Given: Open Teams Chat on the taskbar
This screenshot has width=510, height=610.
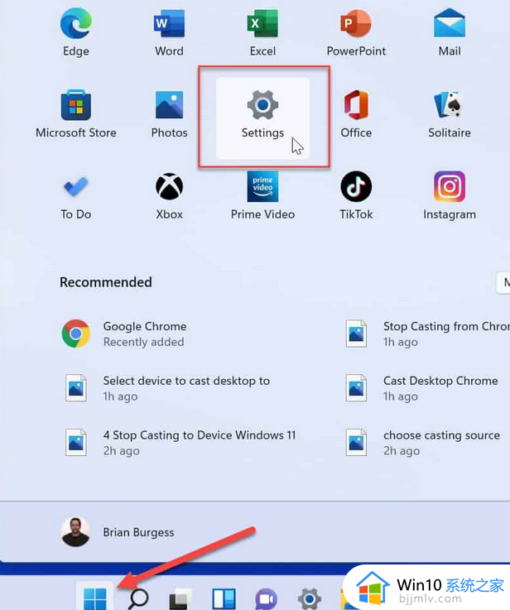Looking at the screenshot, I should [267, 599].
